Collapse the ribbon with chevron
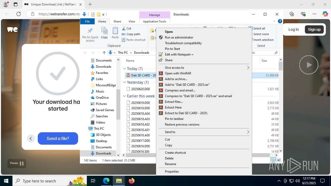Screen dimensions: 331x186 point(274,21)
